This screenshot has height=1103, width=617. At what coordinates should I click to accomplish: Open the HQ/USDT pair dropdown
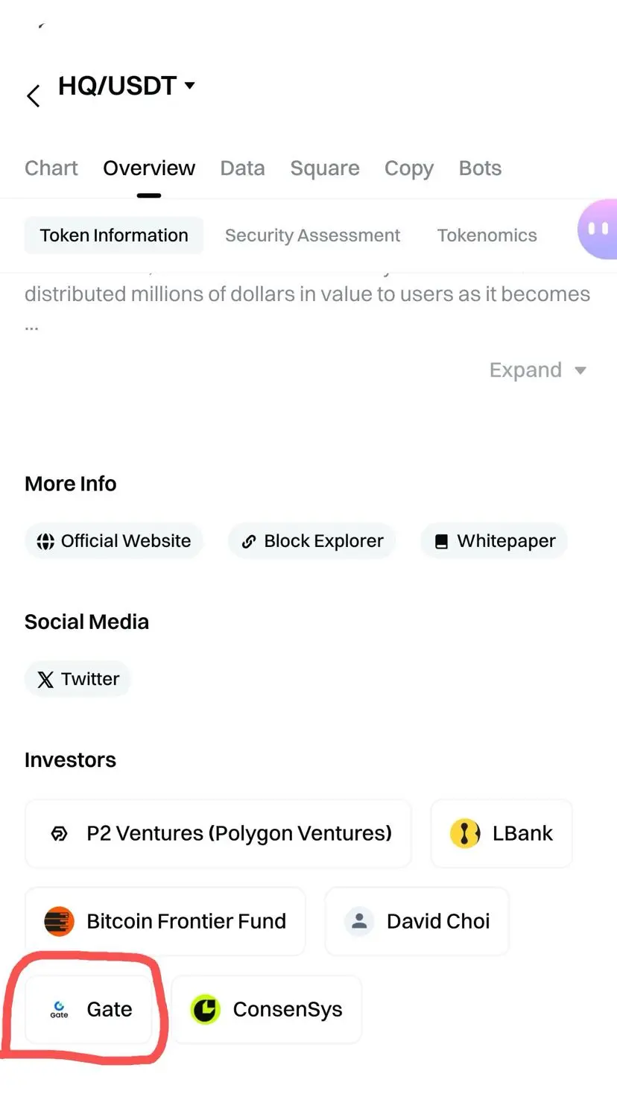coord(127,86)
